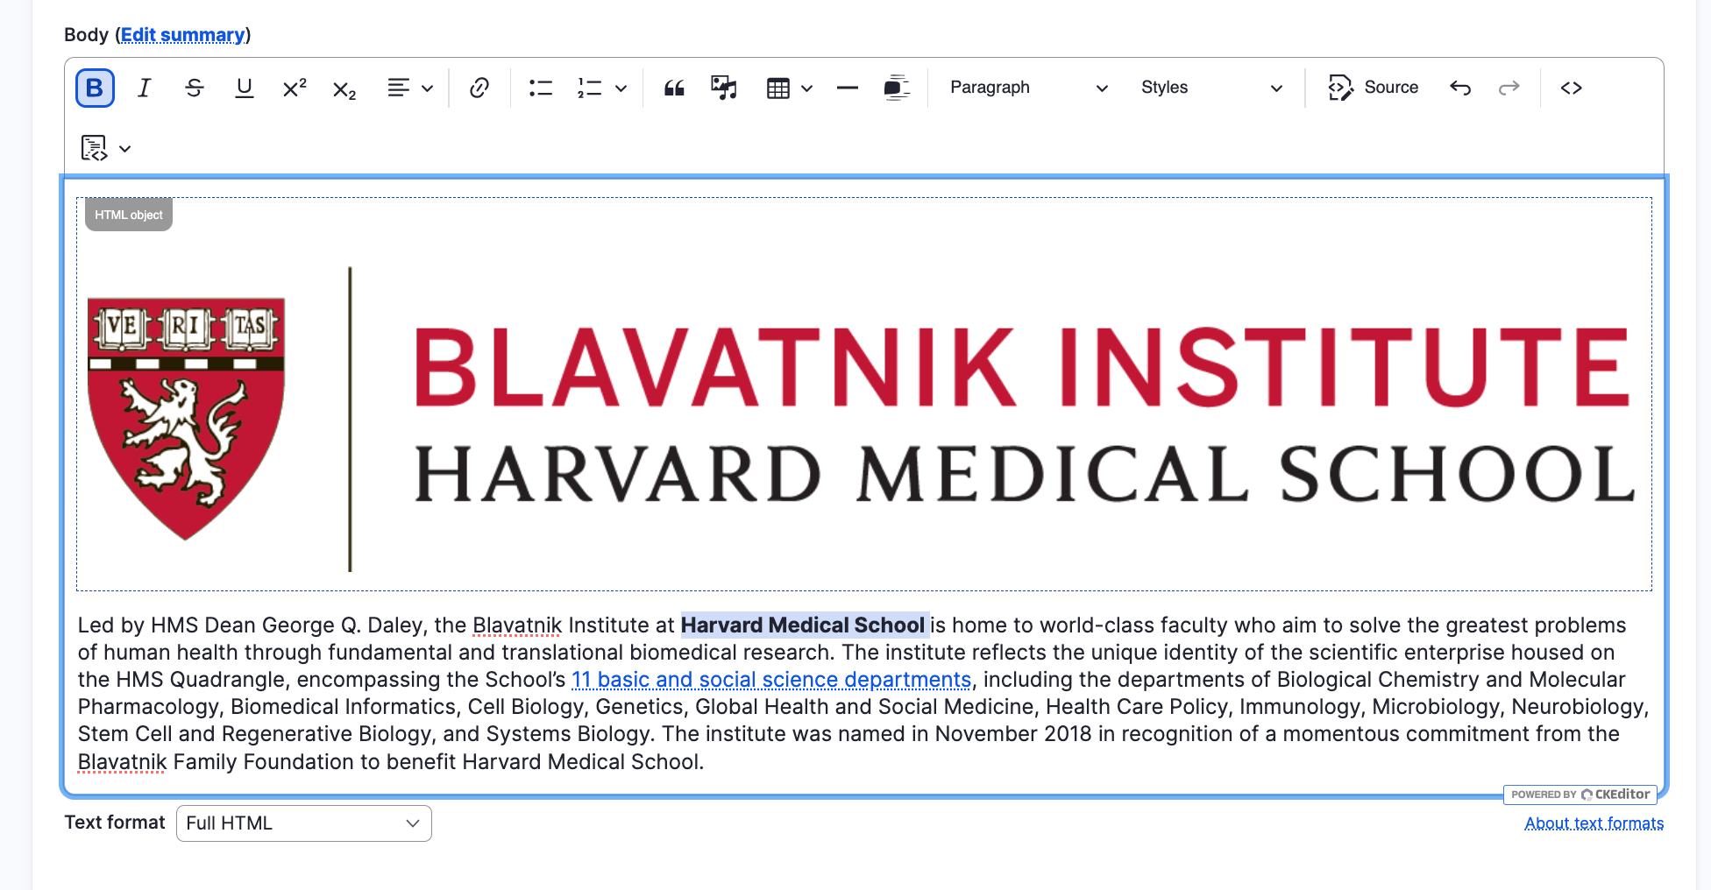Open the Paragraph heading dropdown
Viewport: 1711px width, 890px height.
pos(1029,88)
